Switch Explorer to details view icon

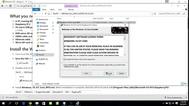[182, 84]
